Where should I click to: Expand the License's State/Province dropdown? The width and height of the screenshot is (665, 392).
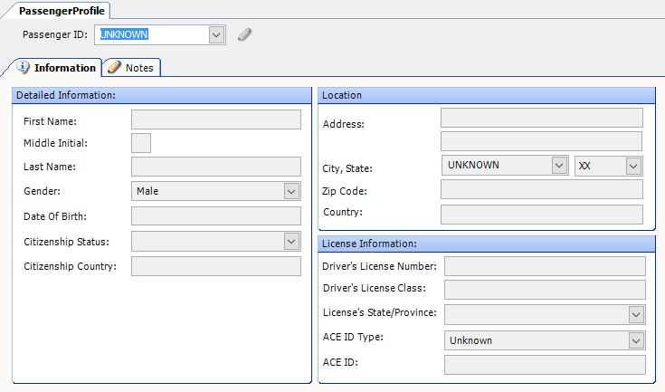point(635,313)
